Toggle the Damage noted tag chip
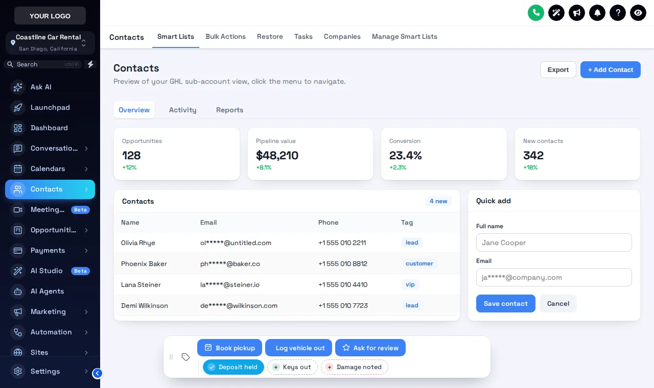Image resolution: width=654 pixels, height=388 pixels. [355, 367]
